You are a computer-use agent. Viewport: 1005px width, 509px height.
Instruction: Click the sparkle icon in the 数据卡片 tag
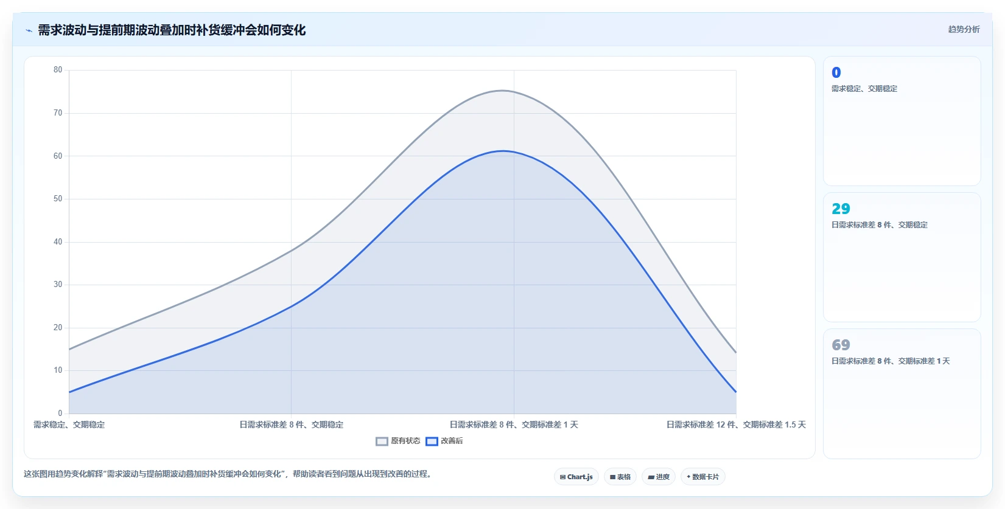click(x=688, y=477)
